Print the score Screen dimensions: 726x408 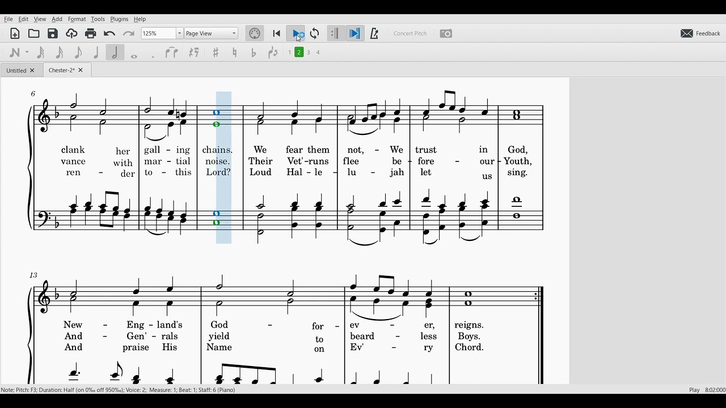tap(91, 33)
